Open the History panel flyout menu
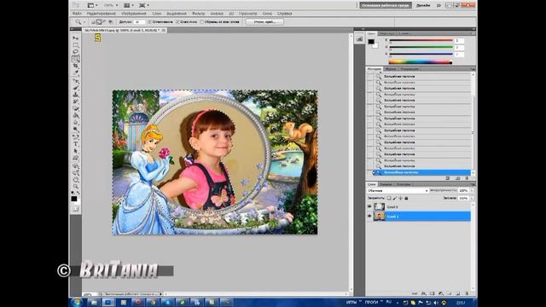546x307 pixels. (473, 69)
